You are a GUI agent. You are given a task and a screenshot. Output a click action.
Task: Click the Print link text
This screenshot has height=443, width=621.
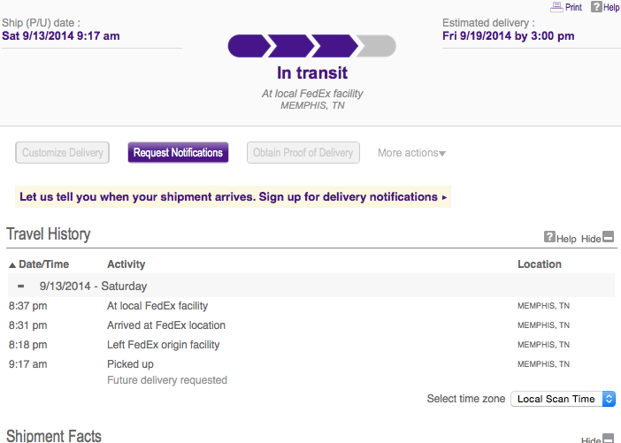click(573, 7)
